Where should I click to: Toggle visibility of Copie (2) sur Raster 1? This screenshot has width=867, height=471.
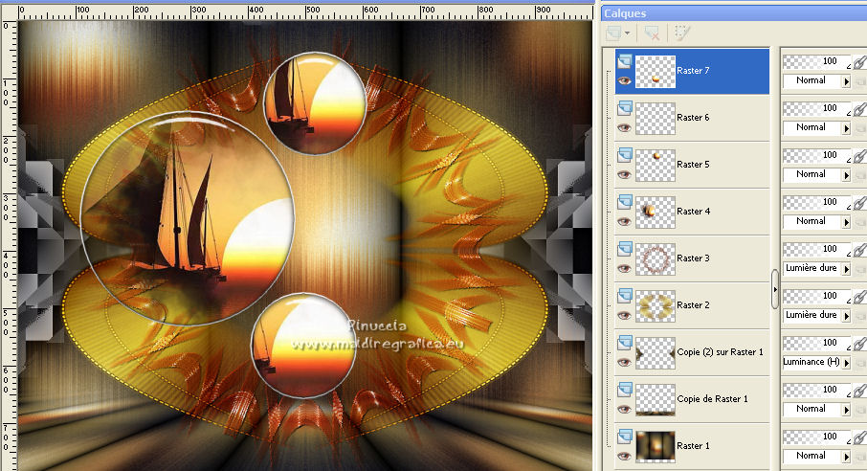click(x=624, y=363)
